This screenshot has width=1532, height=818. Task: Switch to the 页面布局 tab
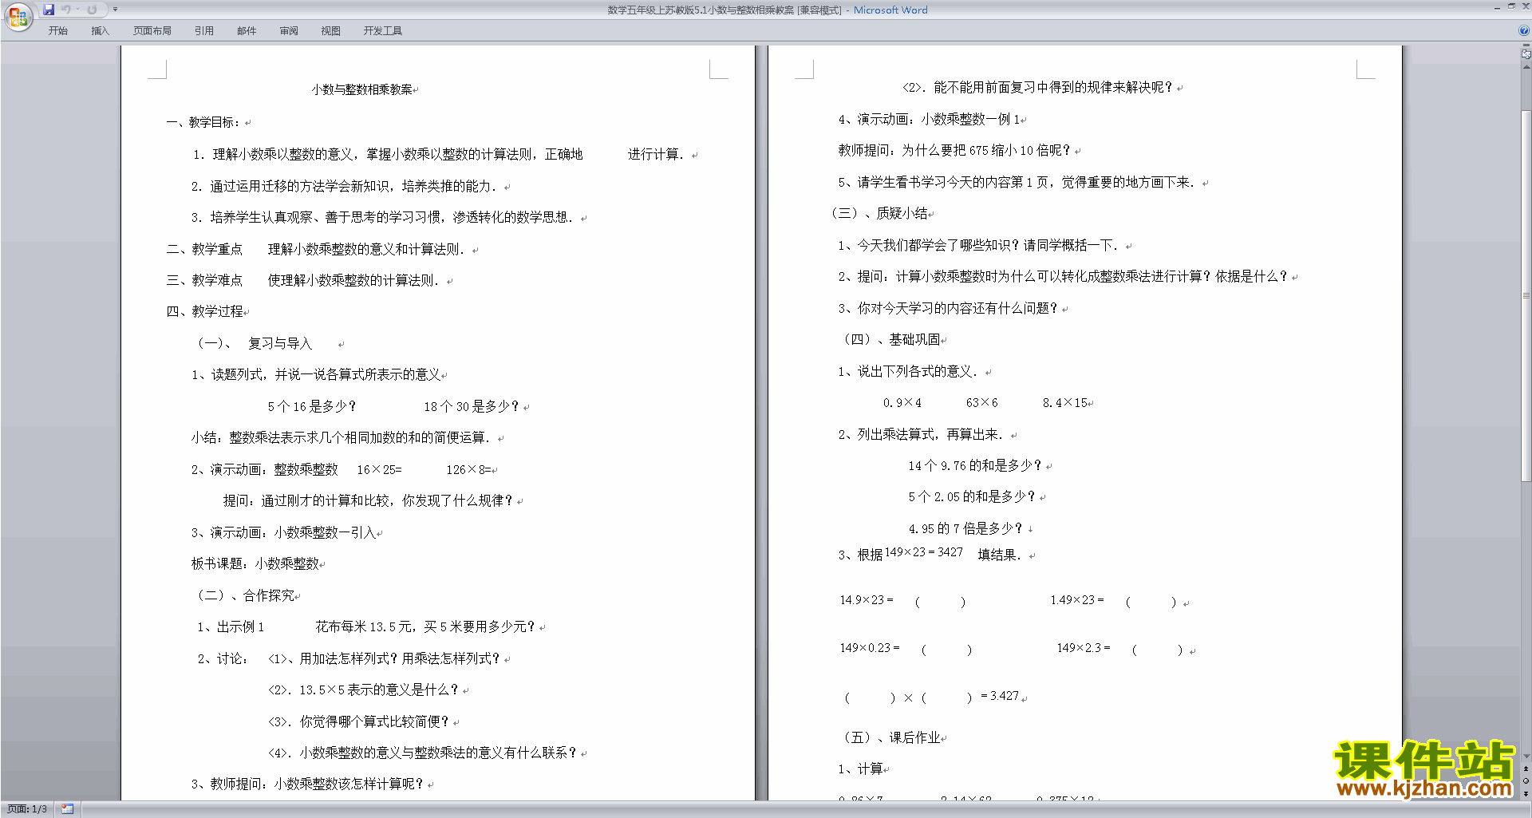(x=152, y=31)
